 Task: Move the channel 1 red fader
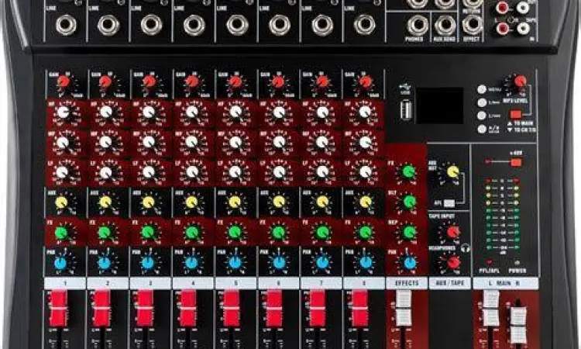[x=58, y=309]
